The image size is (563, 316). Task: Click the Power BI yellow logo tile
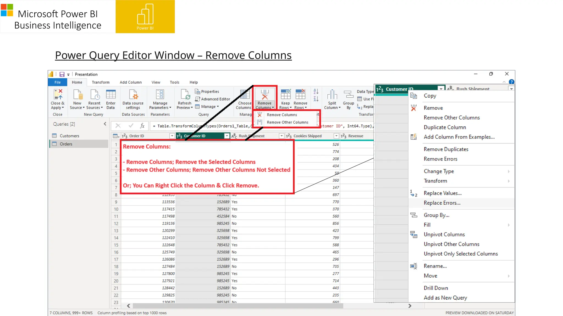(x=145, y=16)
